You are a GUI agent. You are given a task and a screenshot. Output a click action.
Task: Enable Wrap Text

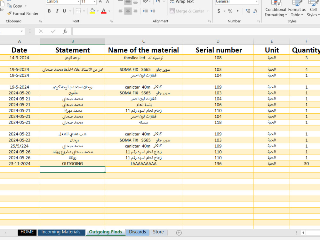[x=182, y=2]
